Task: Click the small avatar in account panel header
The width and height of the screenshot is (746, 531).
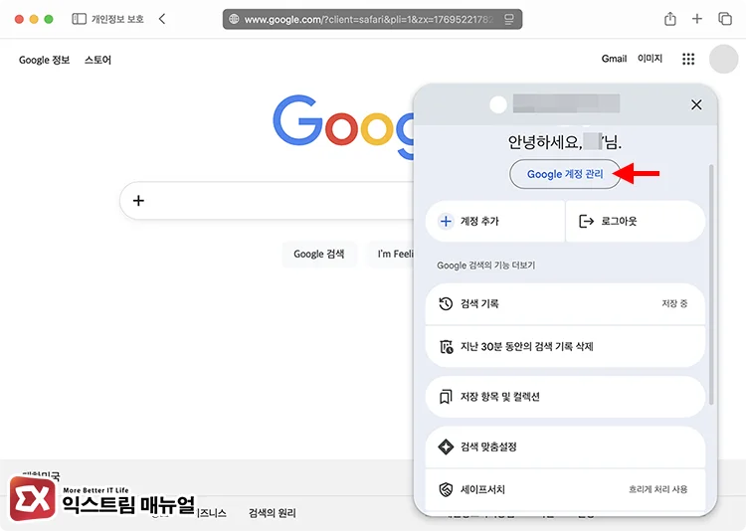Action: (x=498, y=104)
